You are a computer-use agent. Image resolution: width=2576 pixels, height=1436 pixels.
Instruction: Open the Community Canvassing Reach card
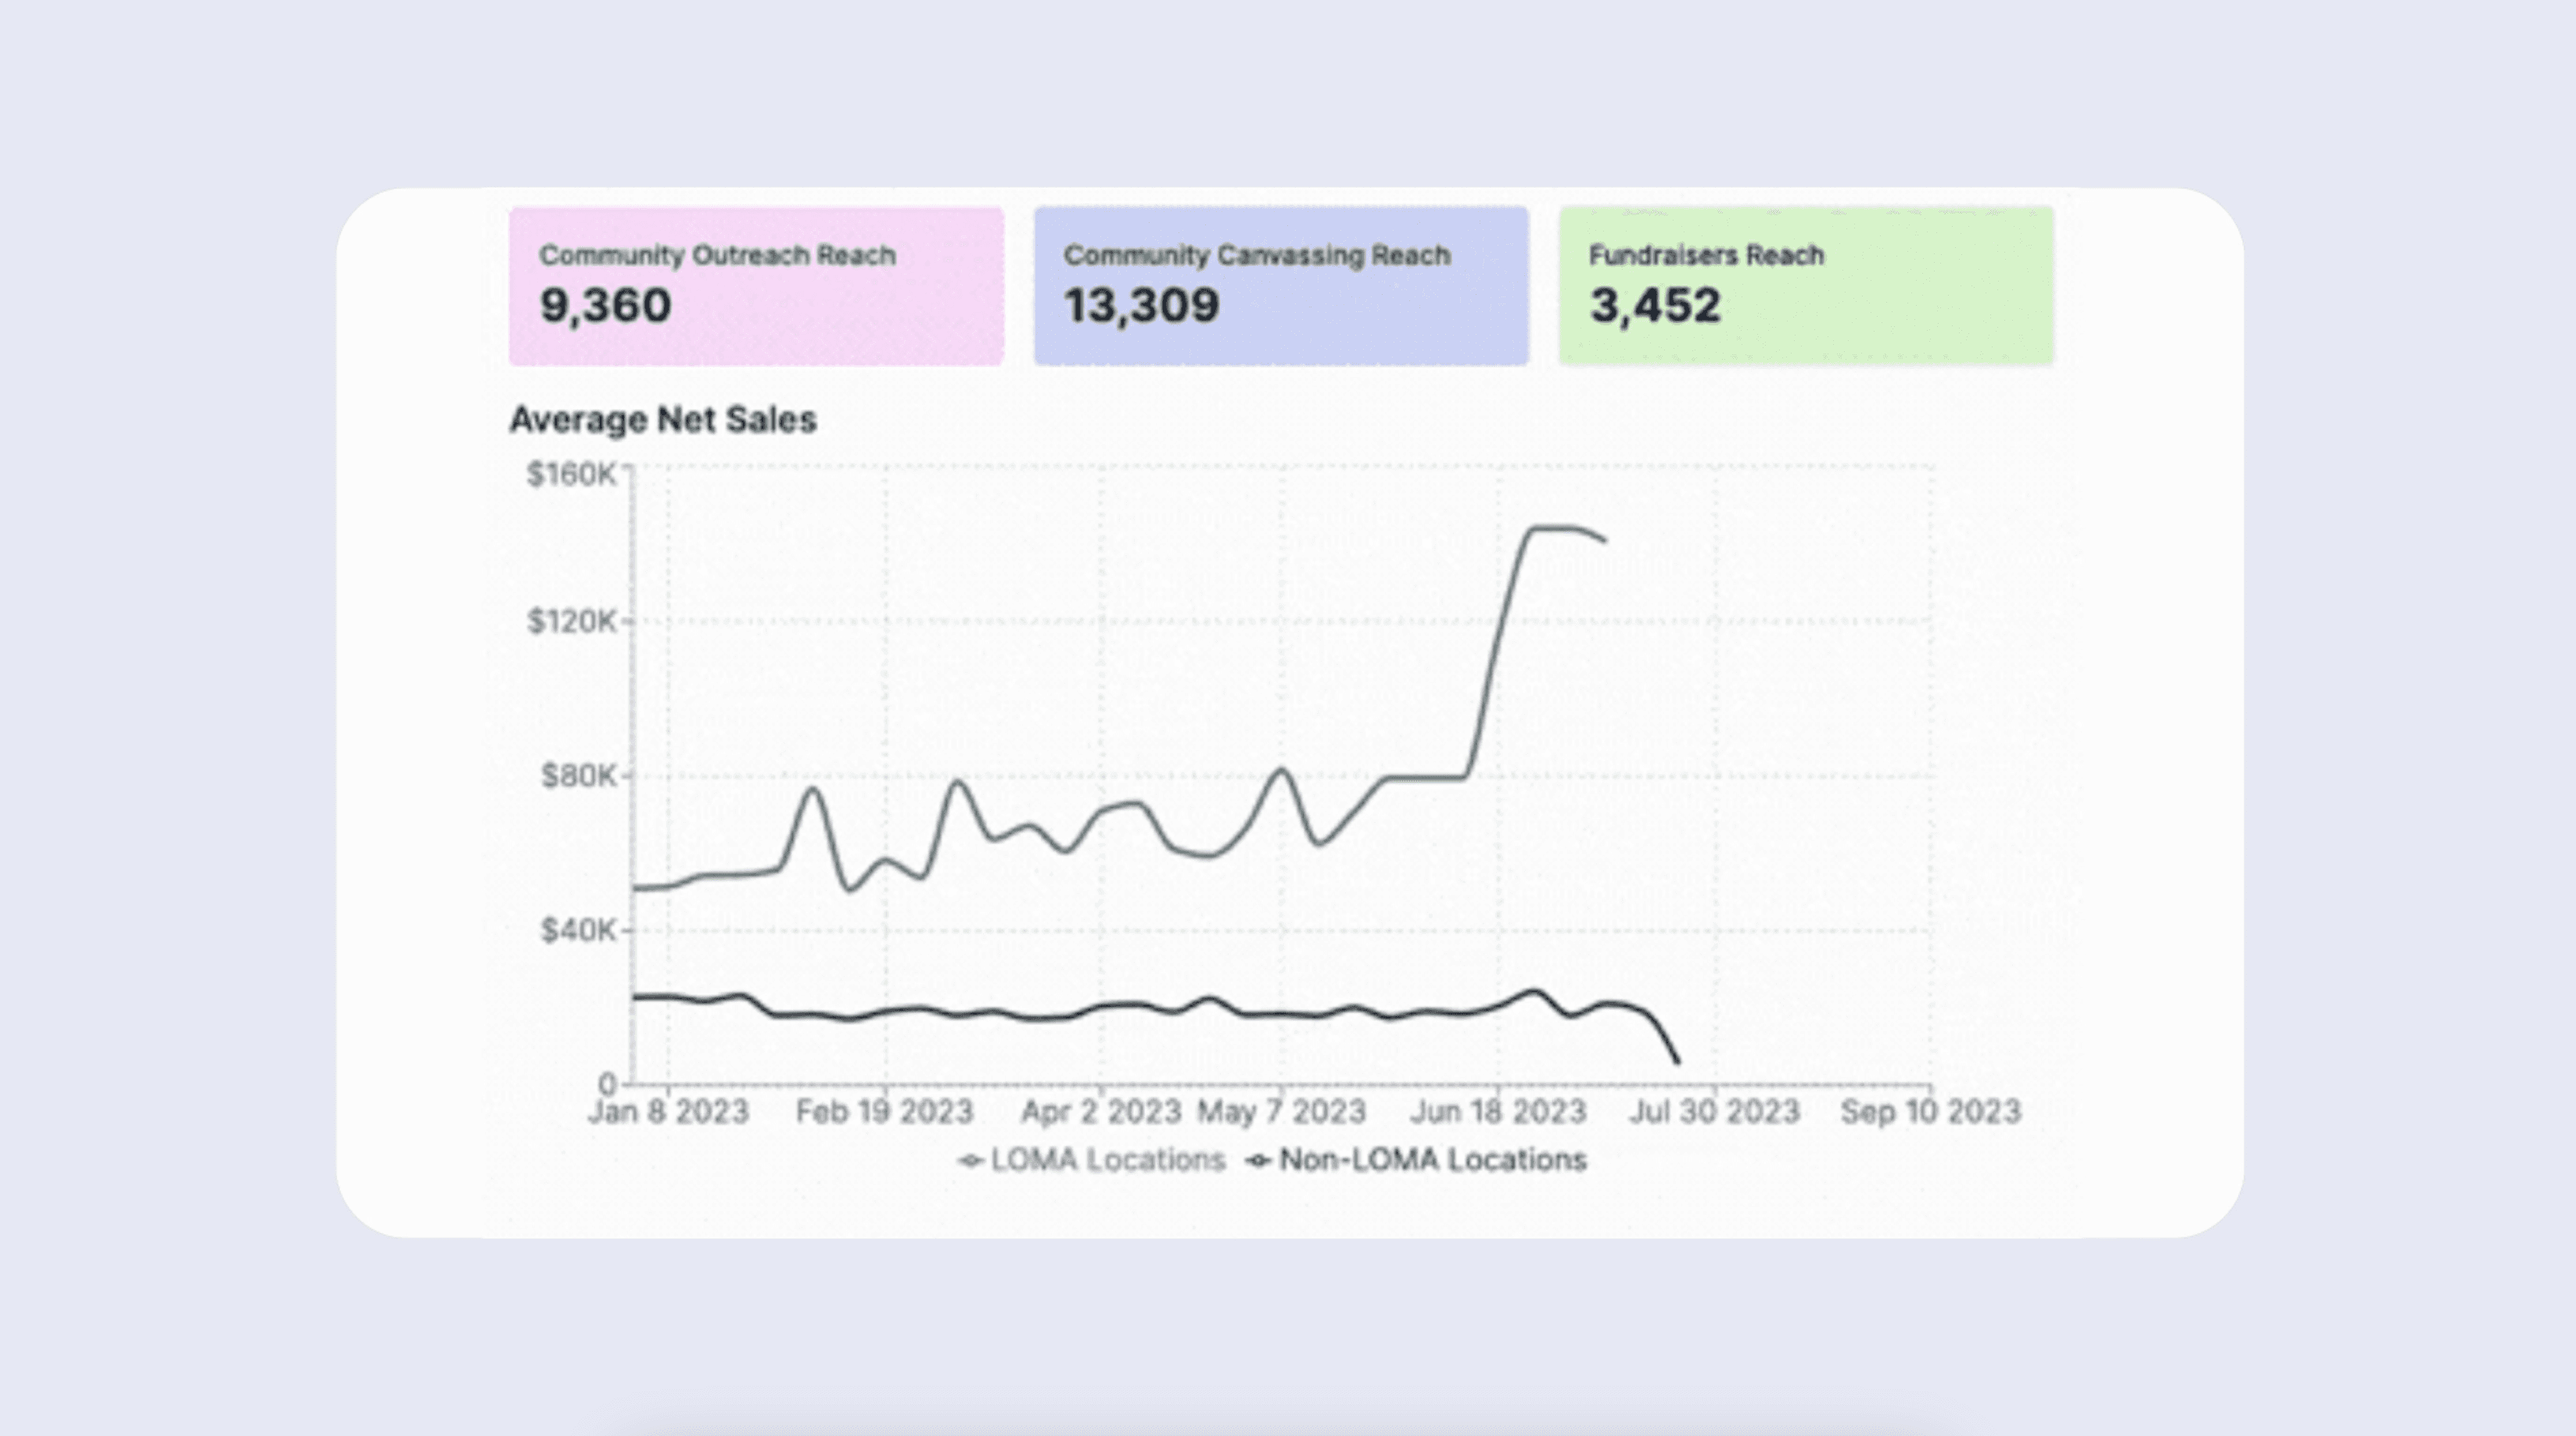[1281, 286]
